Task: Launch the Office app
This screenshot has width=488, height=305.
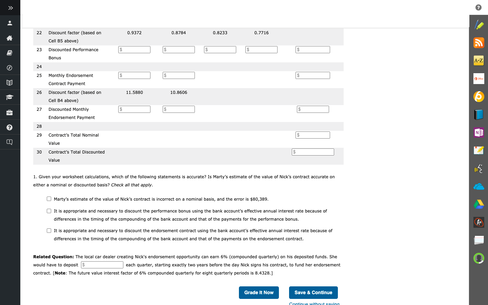Action: click(x=479, y=79)
